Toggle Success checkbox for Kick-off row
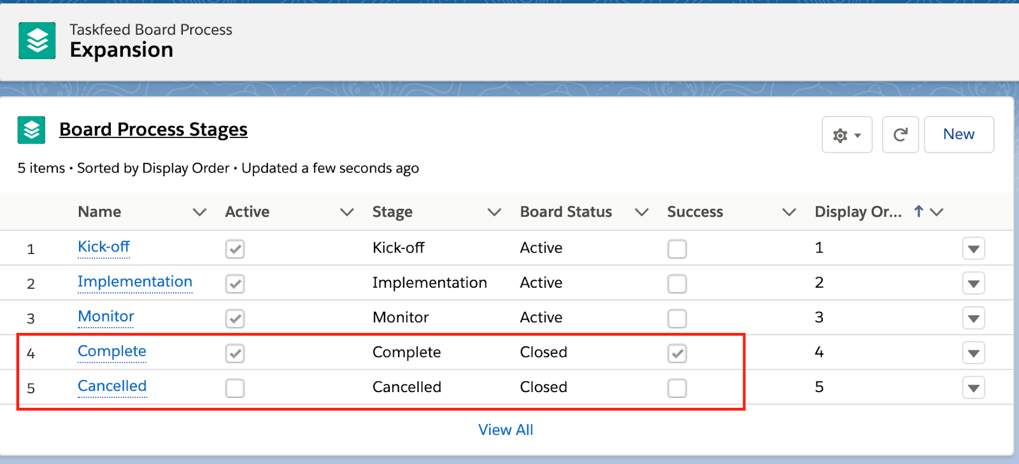Image resolution: width=1019 pixels, height=464 pixels. [677, 249]
